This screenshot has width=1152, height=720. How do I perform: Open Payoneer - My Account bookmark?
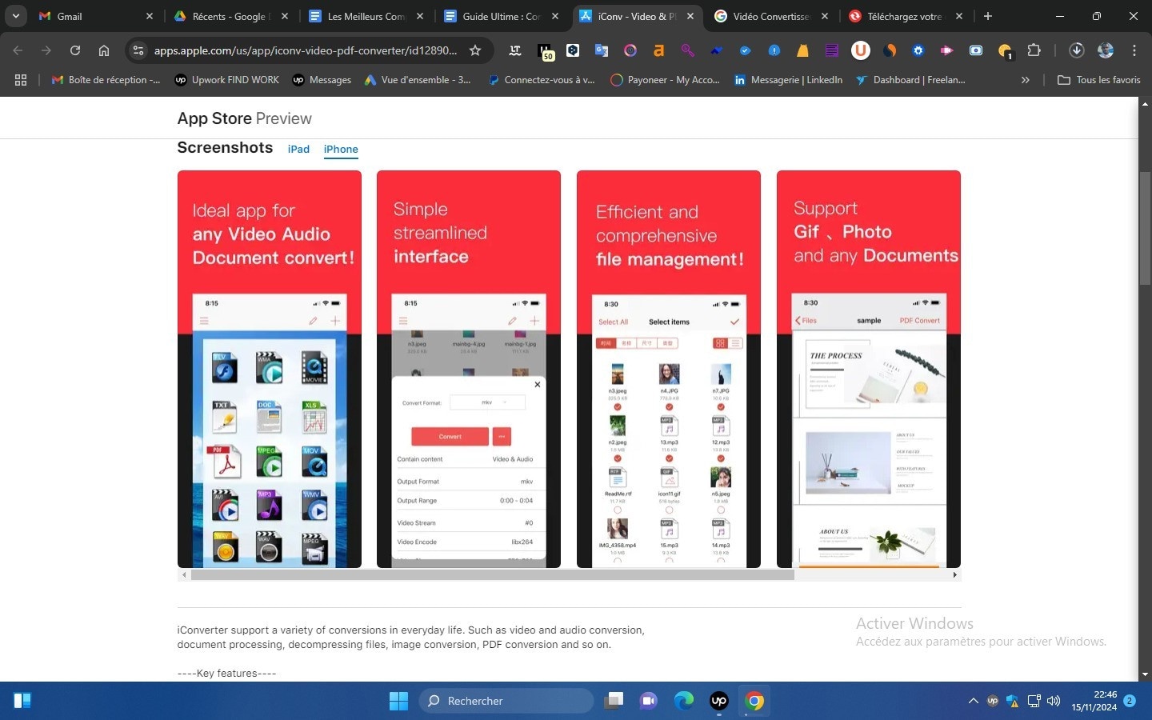665,80
